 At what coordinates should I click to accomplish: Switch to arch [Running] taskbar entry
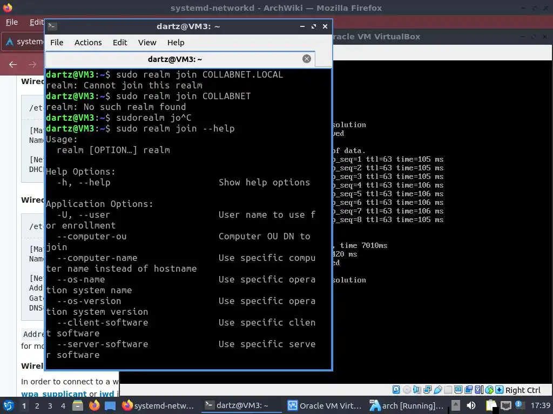click(x=406, y=405)
